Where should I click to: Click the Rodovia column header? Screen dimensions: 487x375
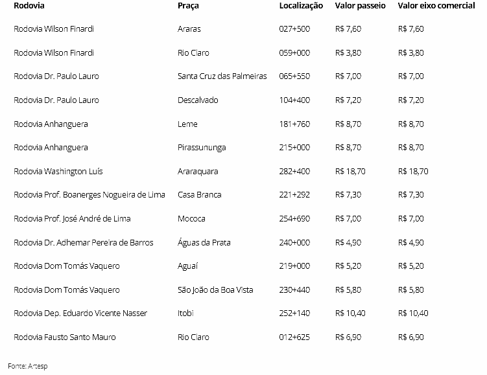pyautogui.click(x=30, y=6)
